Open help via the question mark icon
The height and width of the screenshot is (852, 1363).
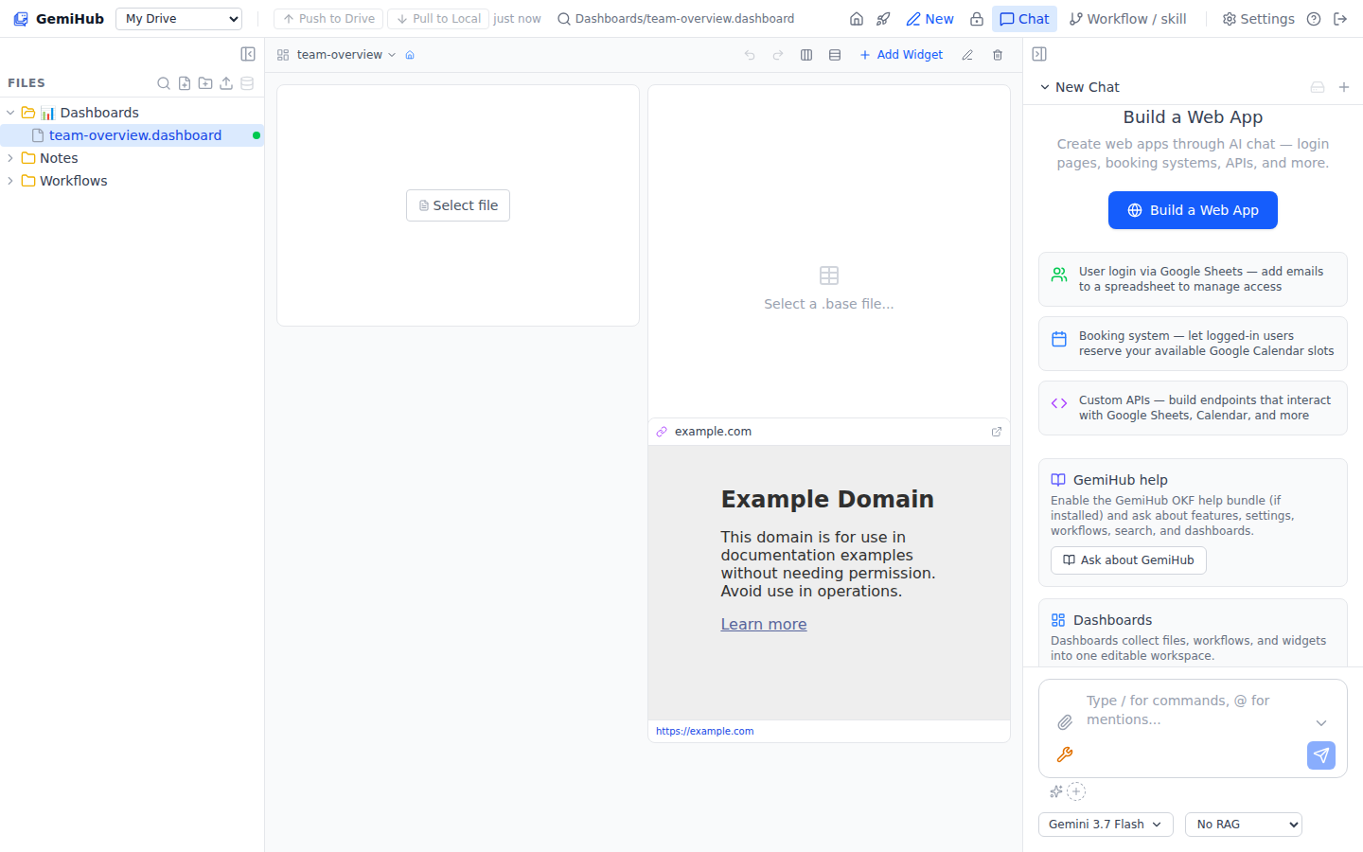[1314, 19]
